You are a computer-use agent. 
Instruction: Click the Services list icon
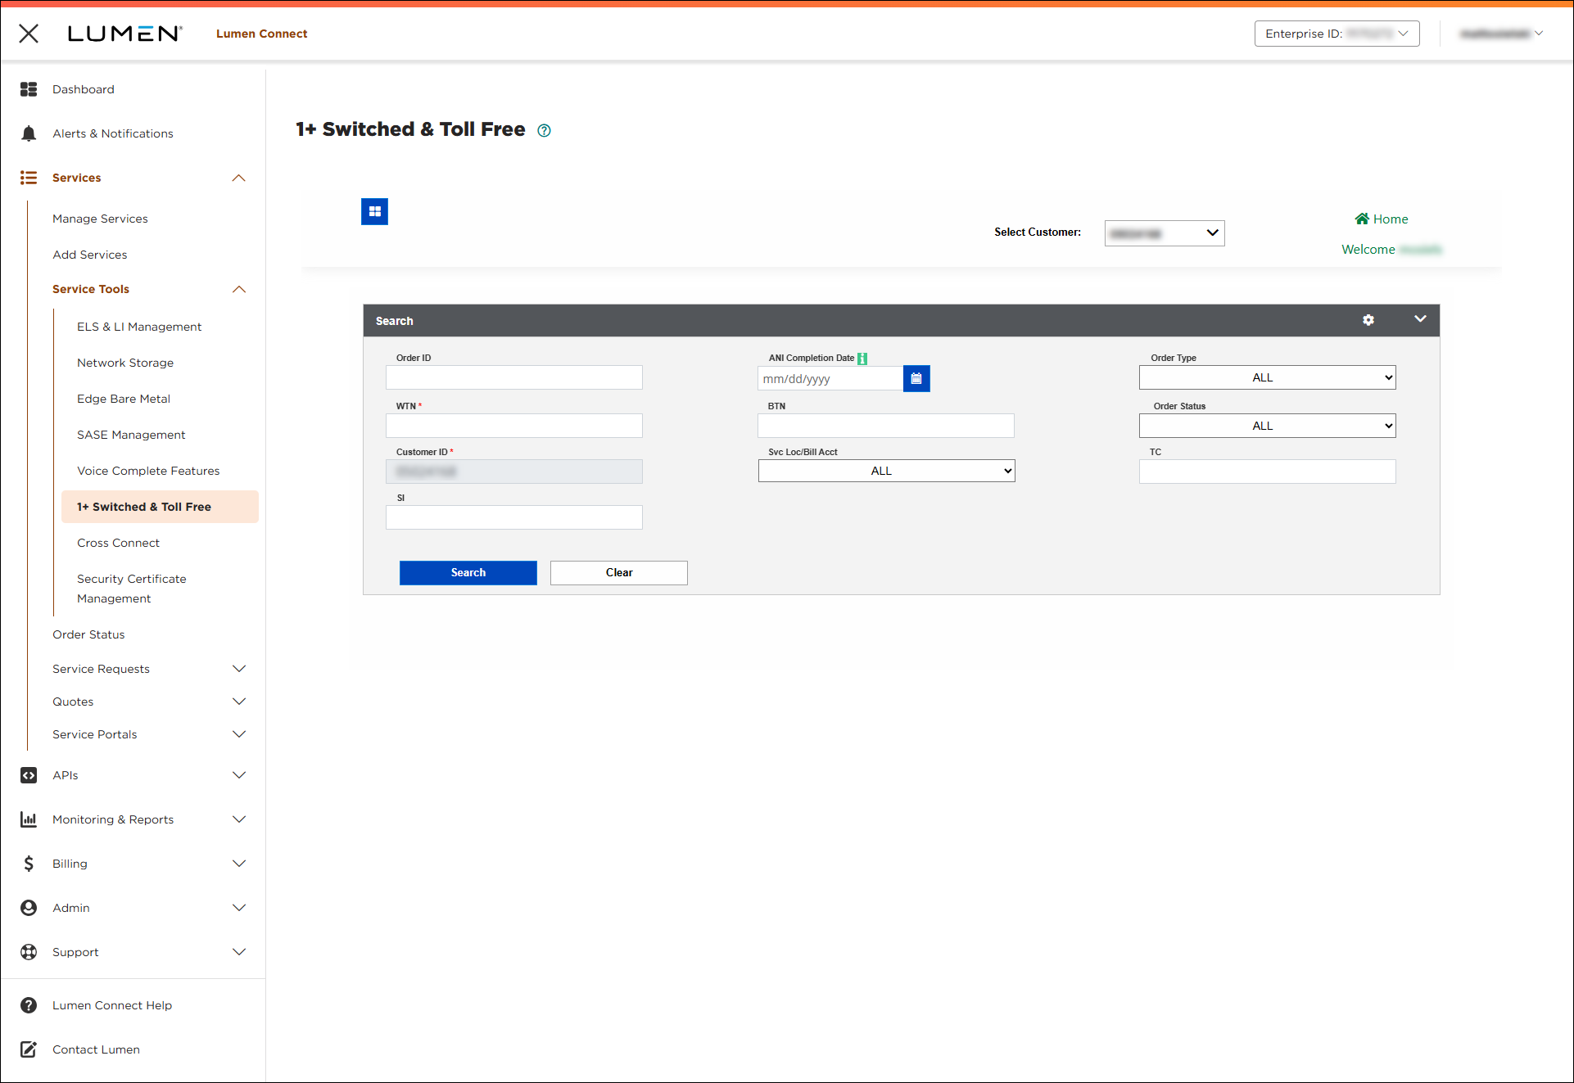(29, 178)
